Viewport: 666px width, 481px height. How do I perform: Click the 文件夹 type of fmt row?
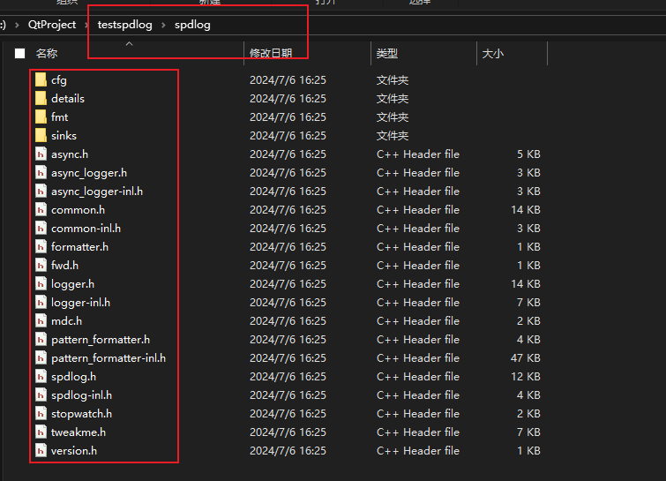[393, 117]
